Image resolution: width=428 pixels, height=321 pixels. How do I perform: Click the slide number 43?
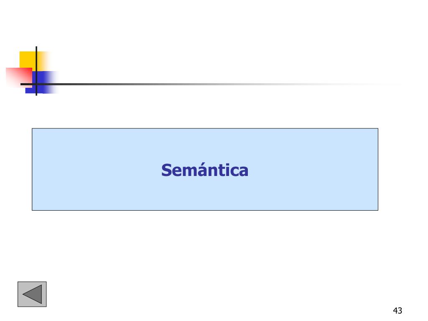point(397,311)
